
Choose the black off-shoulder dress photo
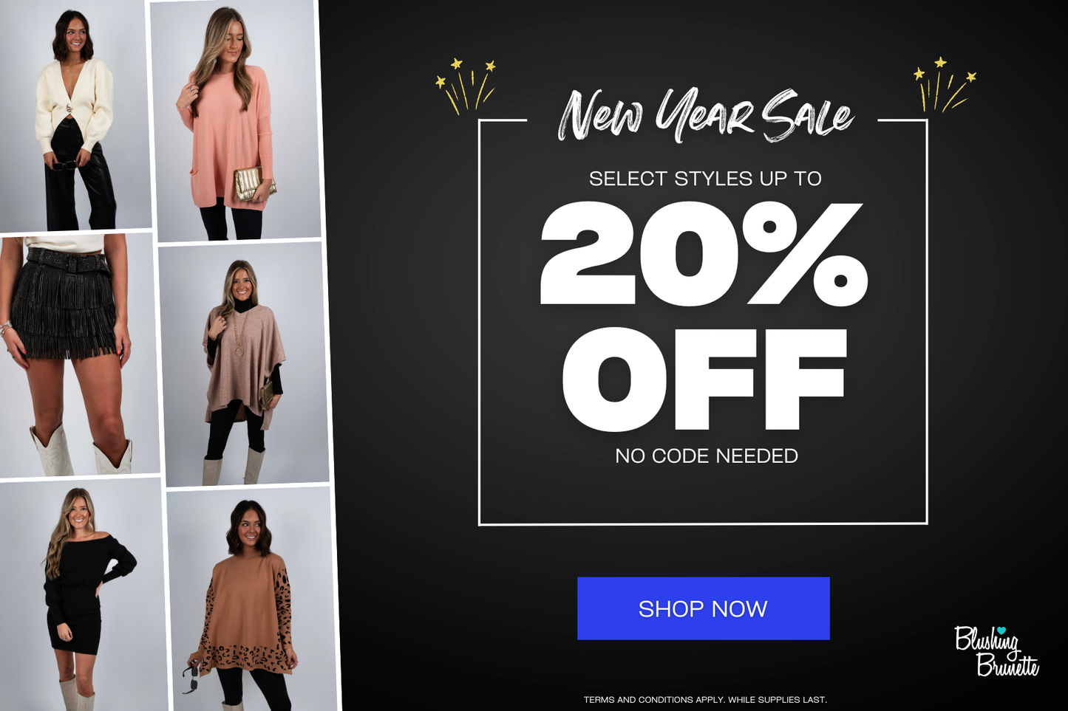pos(83,595)
